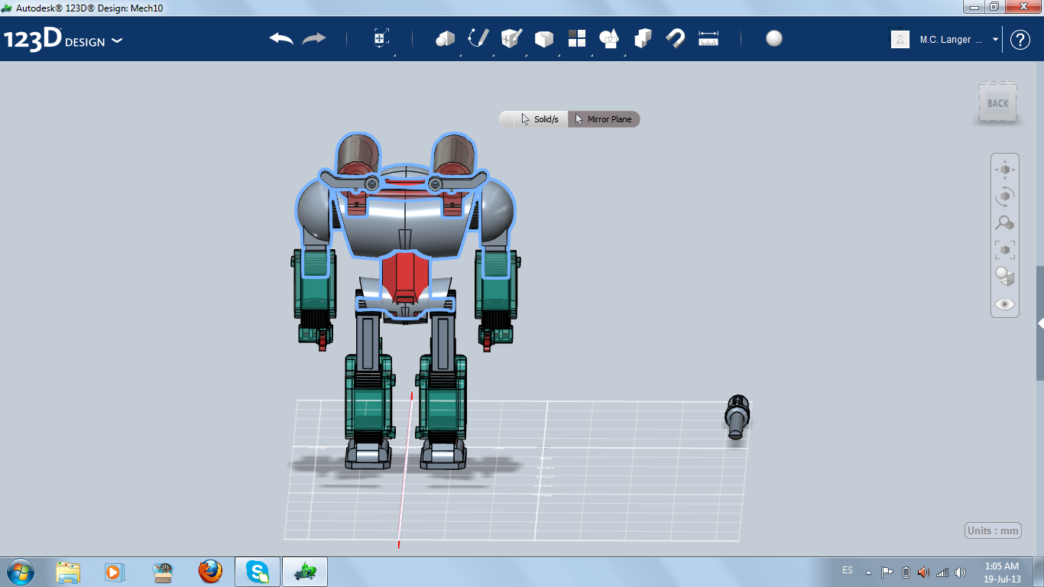
Task: Open the Pattern tool icon
Action: (577, 38)
